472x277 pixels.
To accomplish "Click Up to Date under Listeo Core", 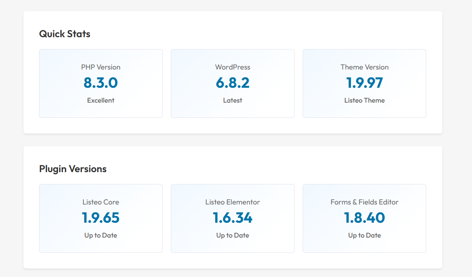I will [101, 235].
